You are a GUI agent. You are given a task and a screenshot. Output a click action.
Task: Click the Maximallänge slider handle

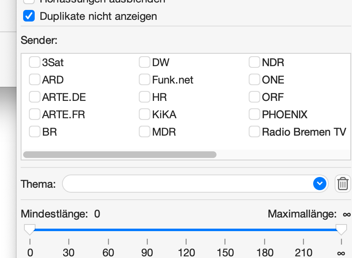pos(341,230)
